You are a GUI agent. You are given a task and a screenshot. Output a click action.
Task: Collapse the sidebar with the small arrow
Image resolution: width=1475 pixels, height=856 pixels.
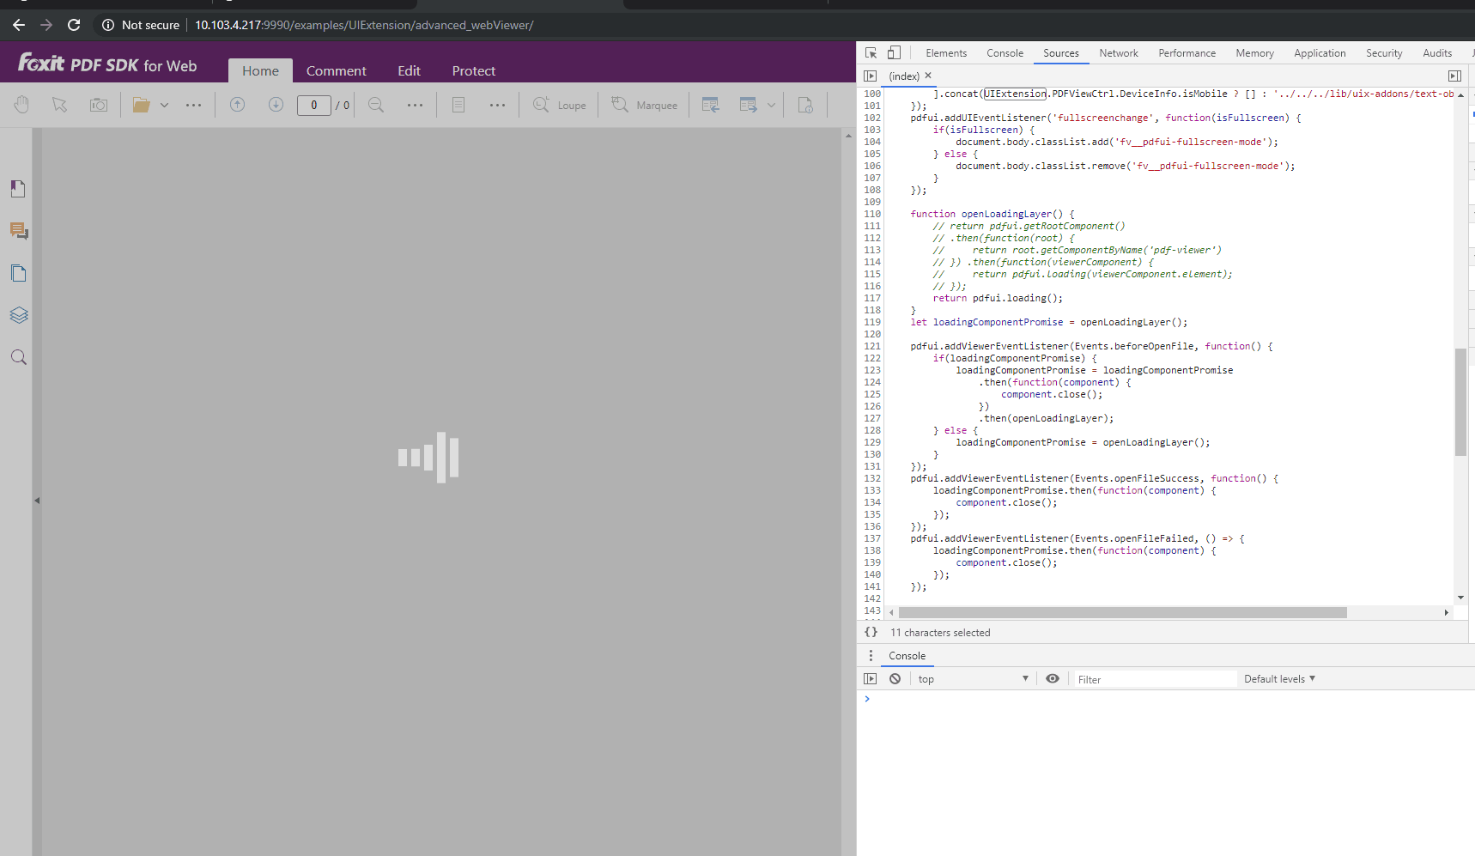[x=37, y=500]
